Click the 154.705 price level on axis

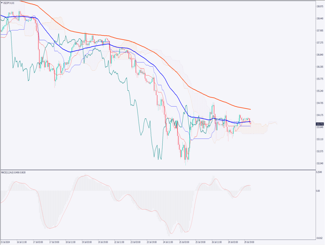pos(320,103)
